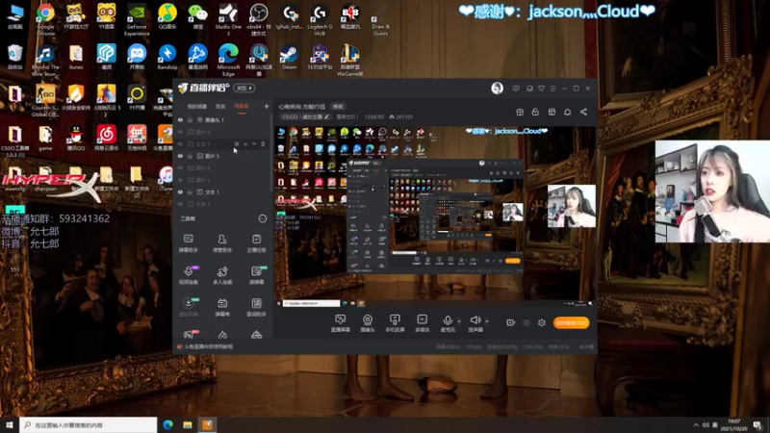The image size is (770, 433).
Task: Click the gift box icon above preview
Action: pyautogui.click(x=520, y=112)
